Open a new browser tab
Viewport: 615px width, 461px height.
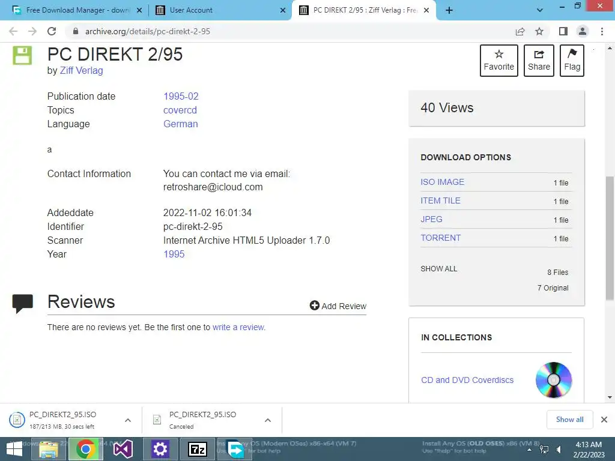coord(449,10)
